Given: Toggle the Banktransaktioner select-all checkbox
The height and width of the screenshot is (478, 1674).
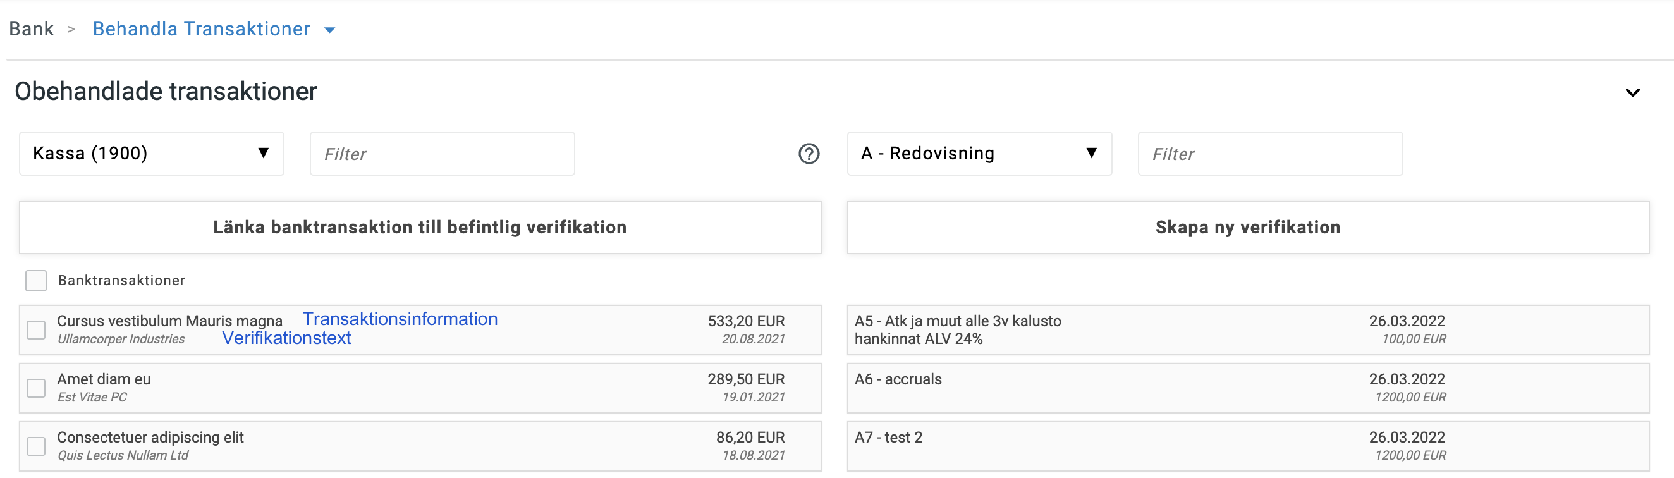Looking at the screenshot, I should pos(36,280).
